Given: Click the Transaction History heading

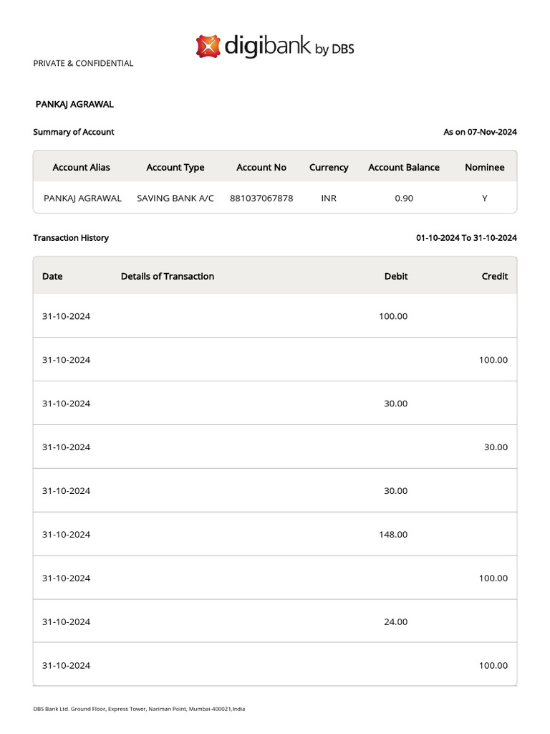Looking at the screenshot, I should [x=71, y=238].
